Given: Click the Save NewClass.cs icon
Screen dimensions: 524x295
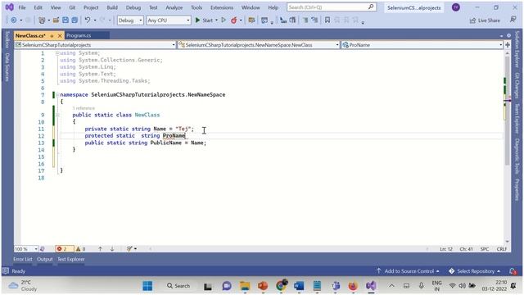Looking at the screenshot, I should pos(65,20).
